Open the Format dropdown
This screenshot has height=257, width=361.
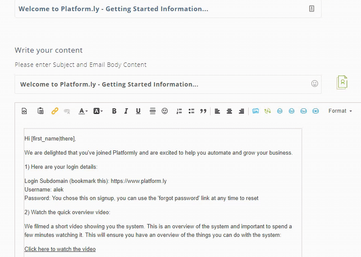pos(340,111)
